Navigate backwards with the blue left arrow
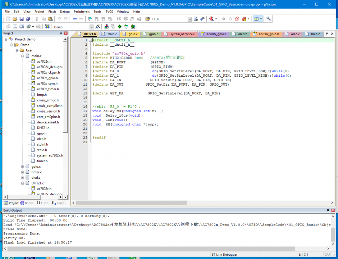 pyautogui.click(x=74, y=19)
